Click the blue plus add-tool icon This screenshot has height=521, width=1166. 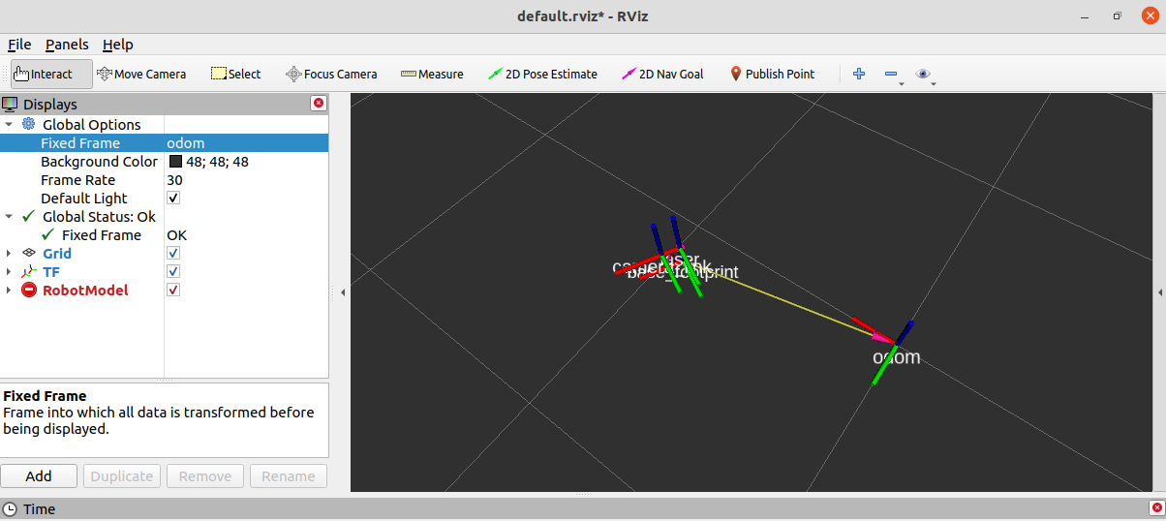(858, 74)
